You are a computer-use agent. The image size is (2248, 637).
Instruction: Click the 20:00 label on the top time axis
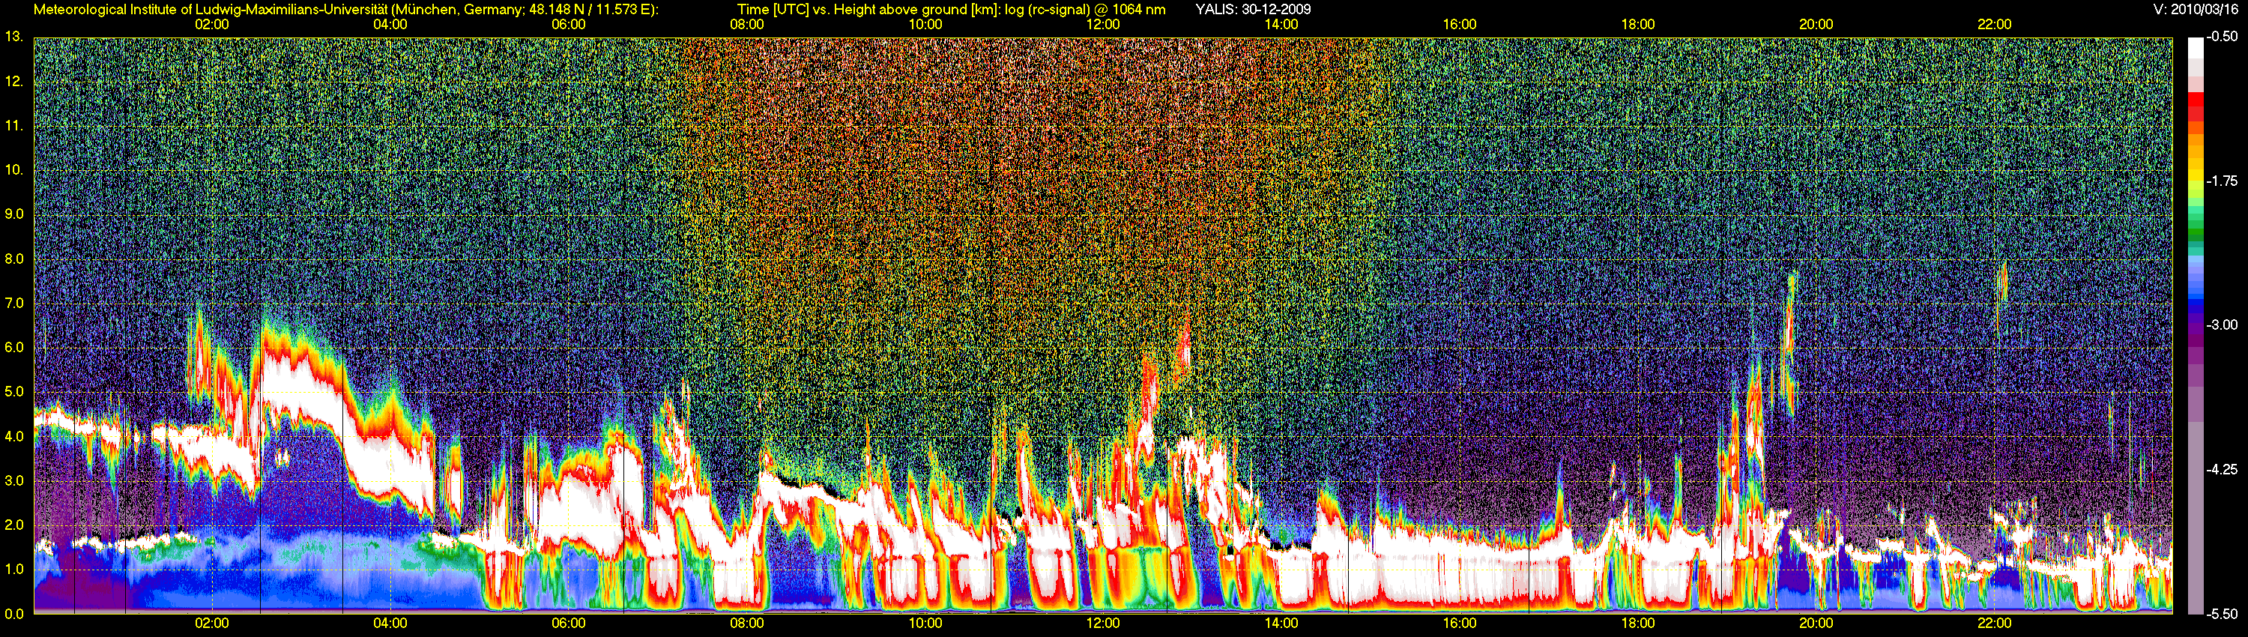coord(1816,25)
